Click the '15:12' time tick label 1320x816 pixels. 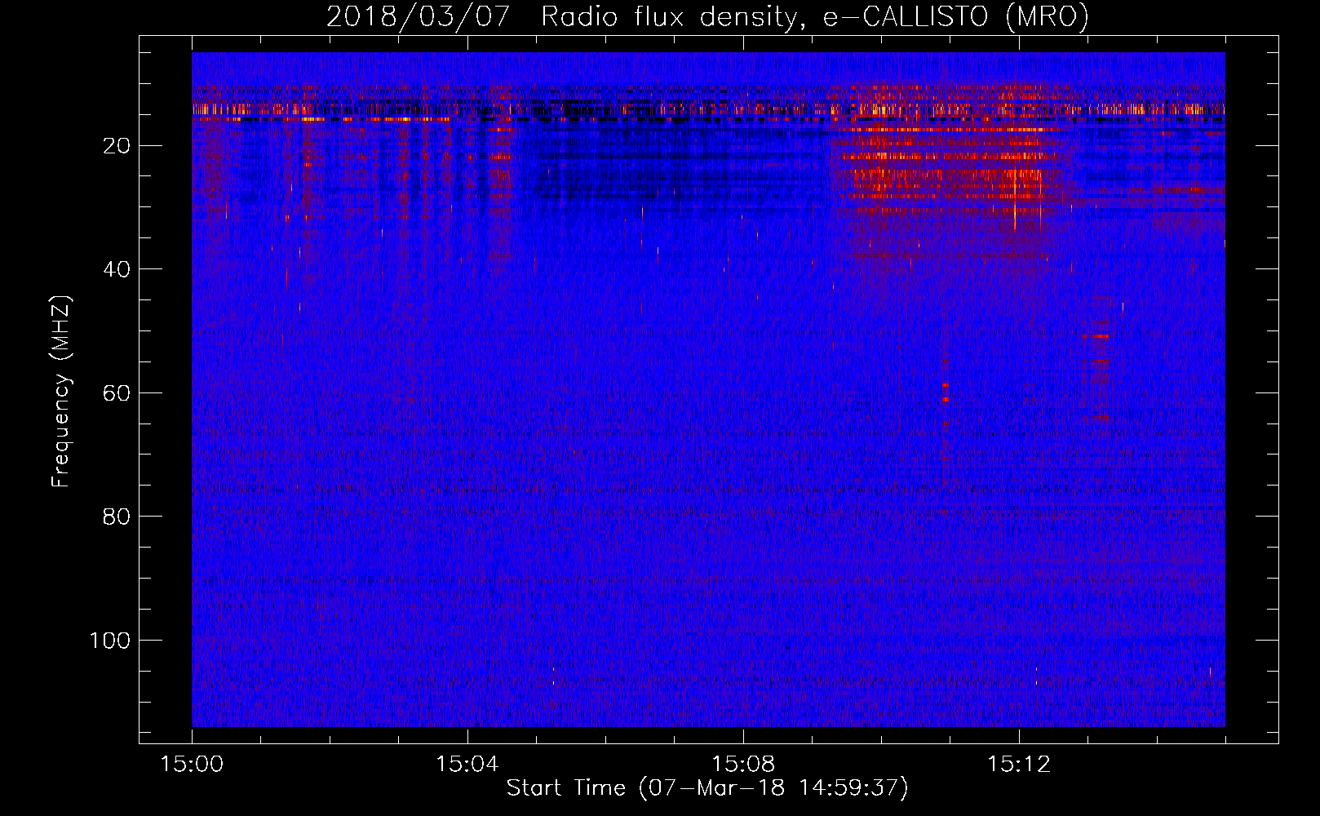click(x=1019, y=764)
